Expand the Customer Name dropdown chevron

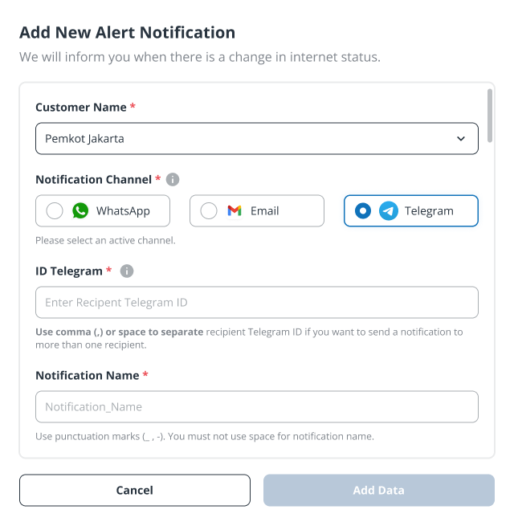point(461,139)
